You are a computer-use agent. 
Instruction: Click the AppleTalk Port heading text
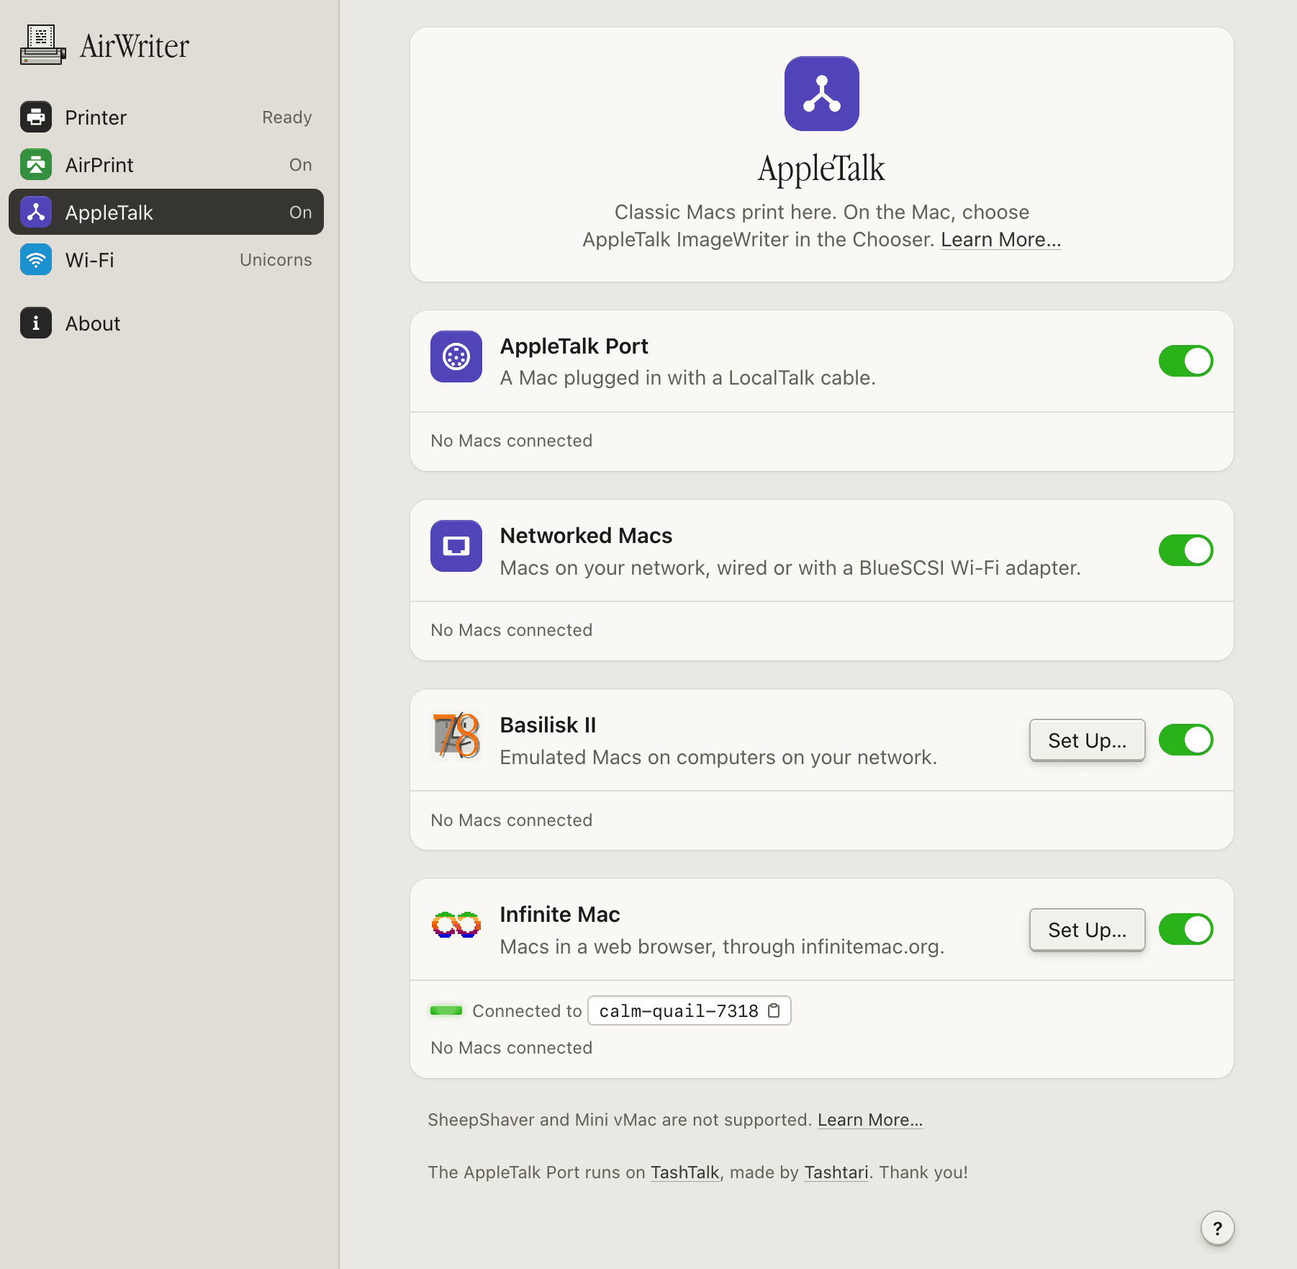pyautogui.click(x=574, y=346)
